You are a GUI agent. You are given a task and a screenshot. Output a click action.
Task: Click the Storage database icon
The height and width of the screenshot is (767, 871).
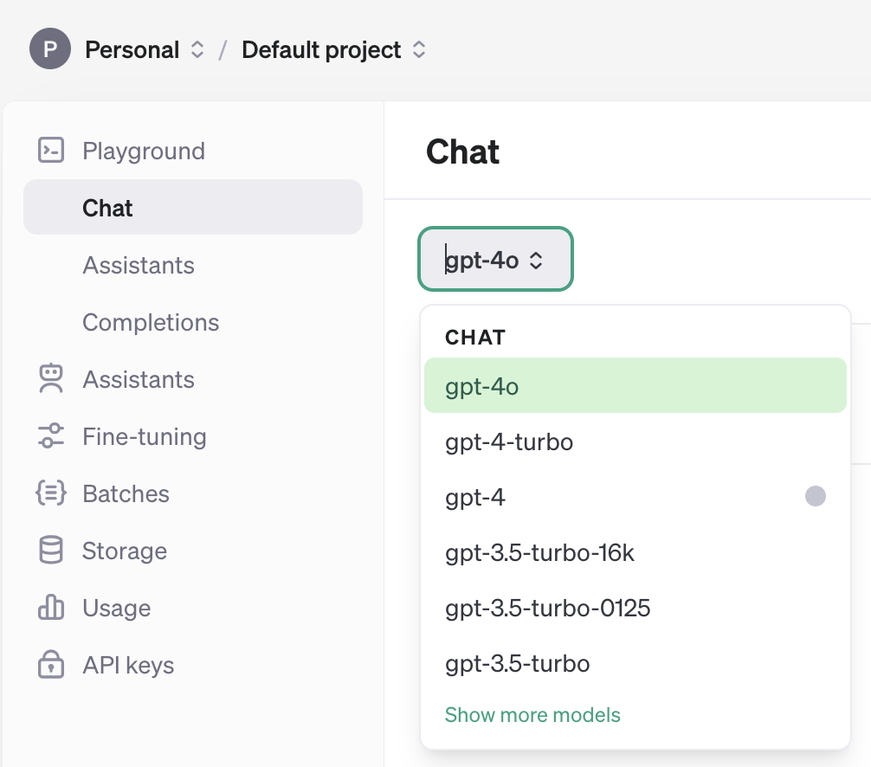[50, 551]
